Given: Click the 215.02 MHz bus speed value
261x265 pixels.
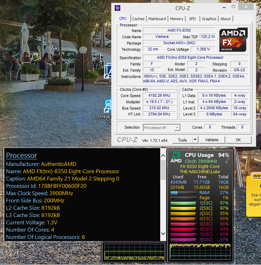Looking at the screenshot, I should 159,108.
